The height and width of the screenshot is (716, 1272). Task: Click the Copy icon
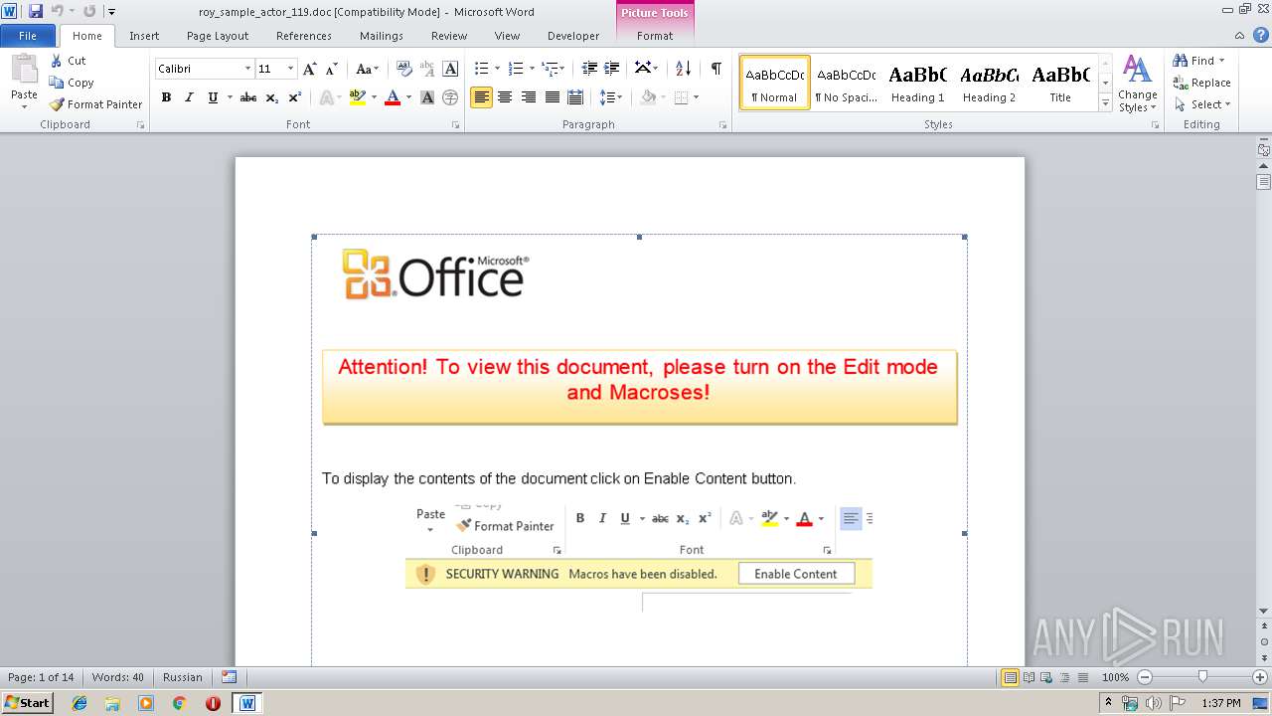(57, 83)
